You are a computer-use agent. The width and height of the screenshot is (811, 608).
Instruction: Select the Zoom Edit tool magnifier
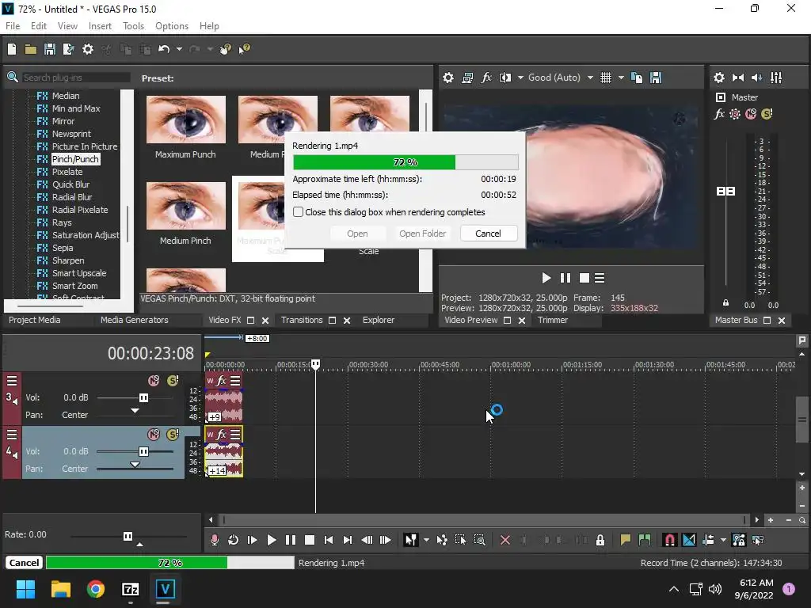tap(479, 540)
